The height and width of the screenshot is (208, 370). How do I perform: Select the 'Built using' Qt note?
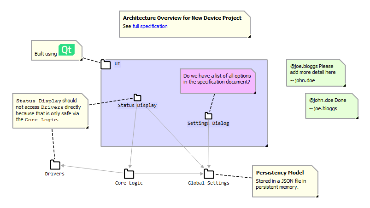57,51
